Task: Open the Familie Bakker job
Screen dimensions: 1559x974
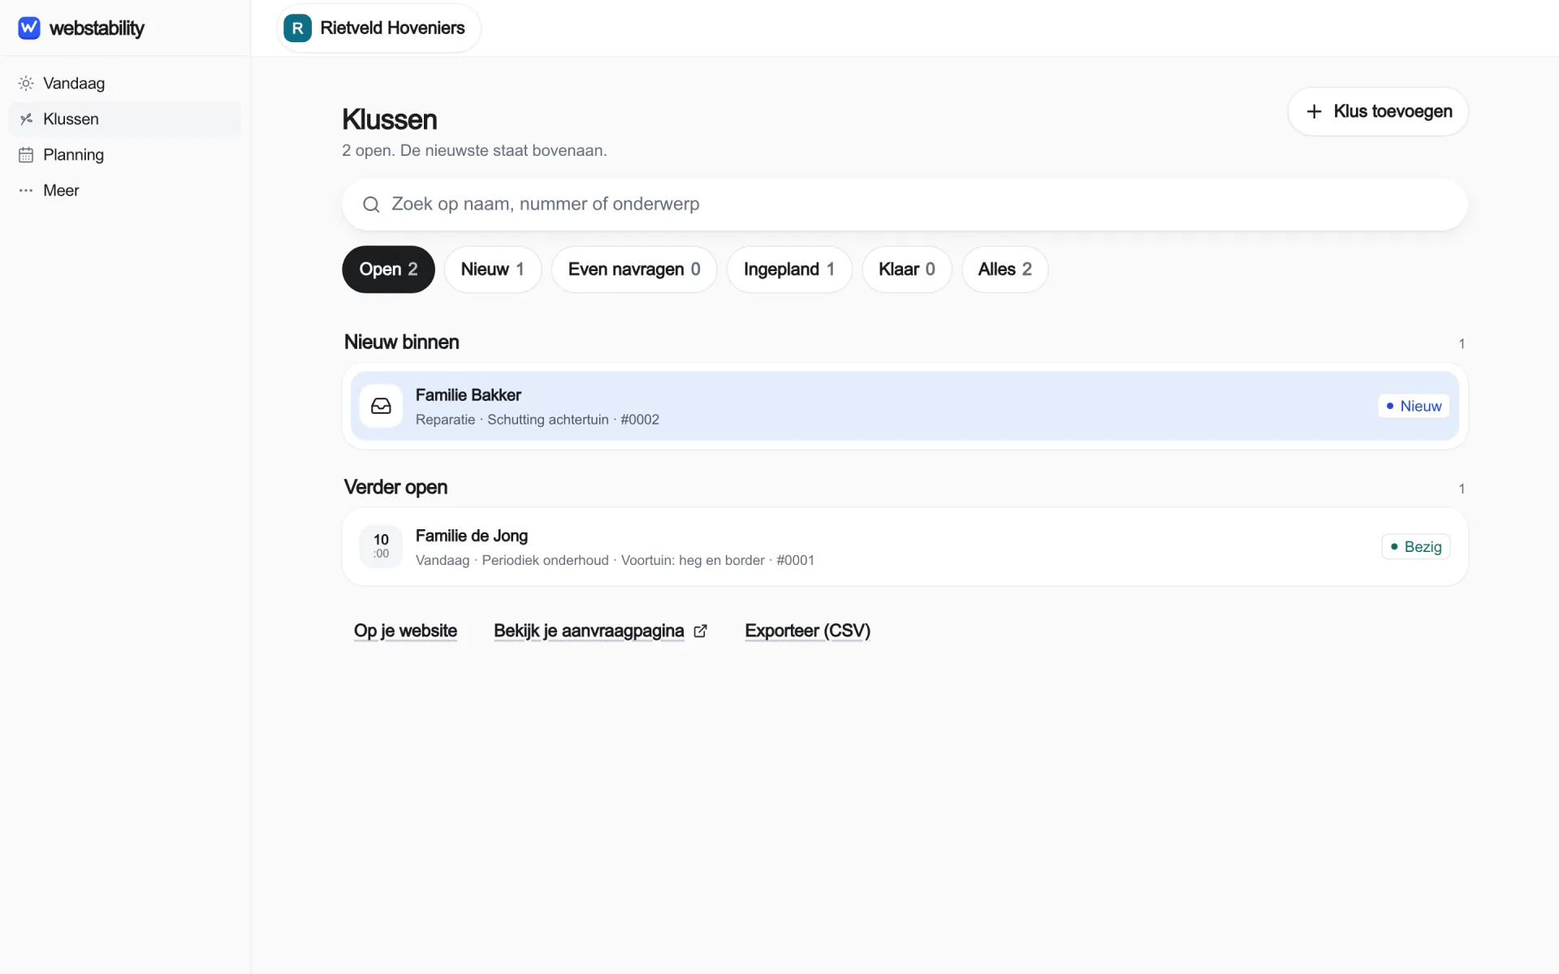Action: [x=905, y=406]
